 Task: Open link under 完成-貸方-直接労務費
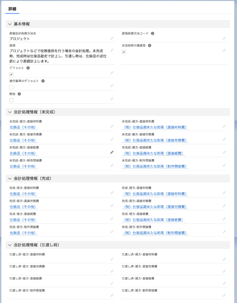[155, 207]
